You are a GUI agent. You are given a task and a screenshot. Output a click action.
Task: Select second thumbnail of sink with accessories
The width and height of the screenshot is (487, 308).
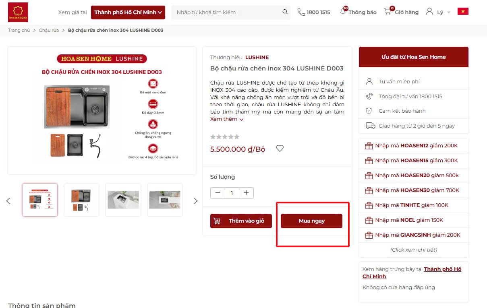(81, 200)
